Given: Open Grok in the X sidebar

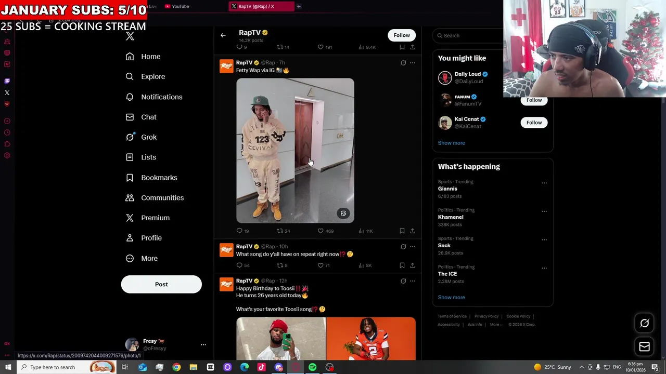Looking at the screenshot, I should pos(141,137).
